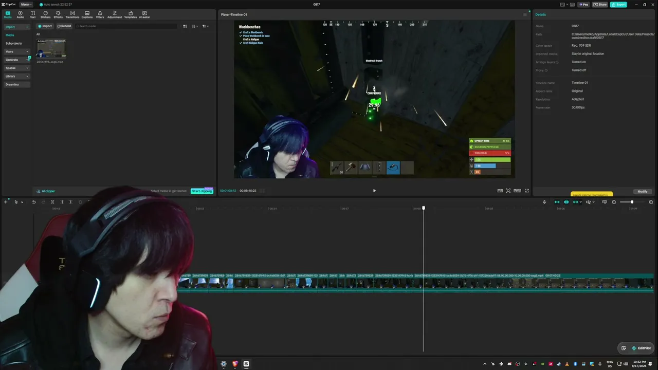Click the timeline playhead marker
Viewport: 658px width, 370px height.
(x=424, y=208)
